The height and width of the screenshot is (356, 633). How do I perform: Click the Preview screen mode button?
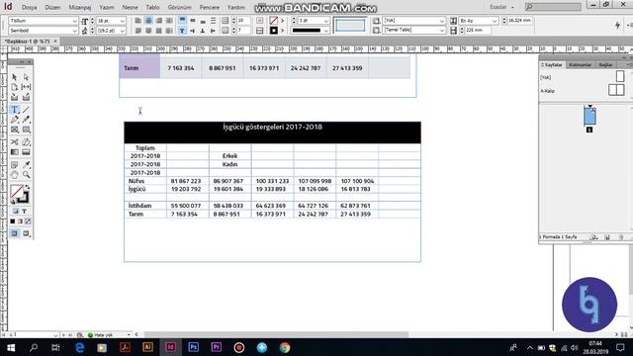(26, 233)
